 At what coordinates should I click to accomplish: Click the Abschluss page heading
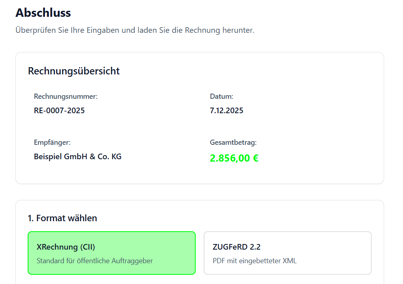pyautogui.click(x=43, y=12)
